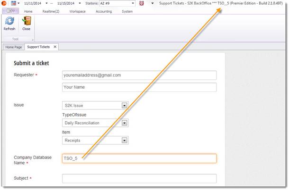Click the Requester email address field
This screenshot has height=191, width=290.
point(139,75)
